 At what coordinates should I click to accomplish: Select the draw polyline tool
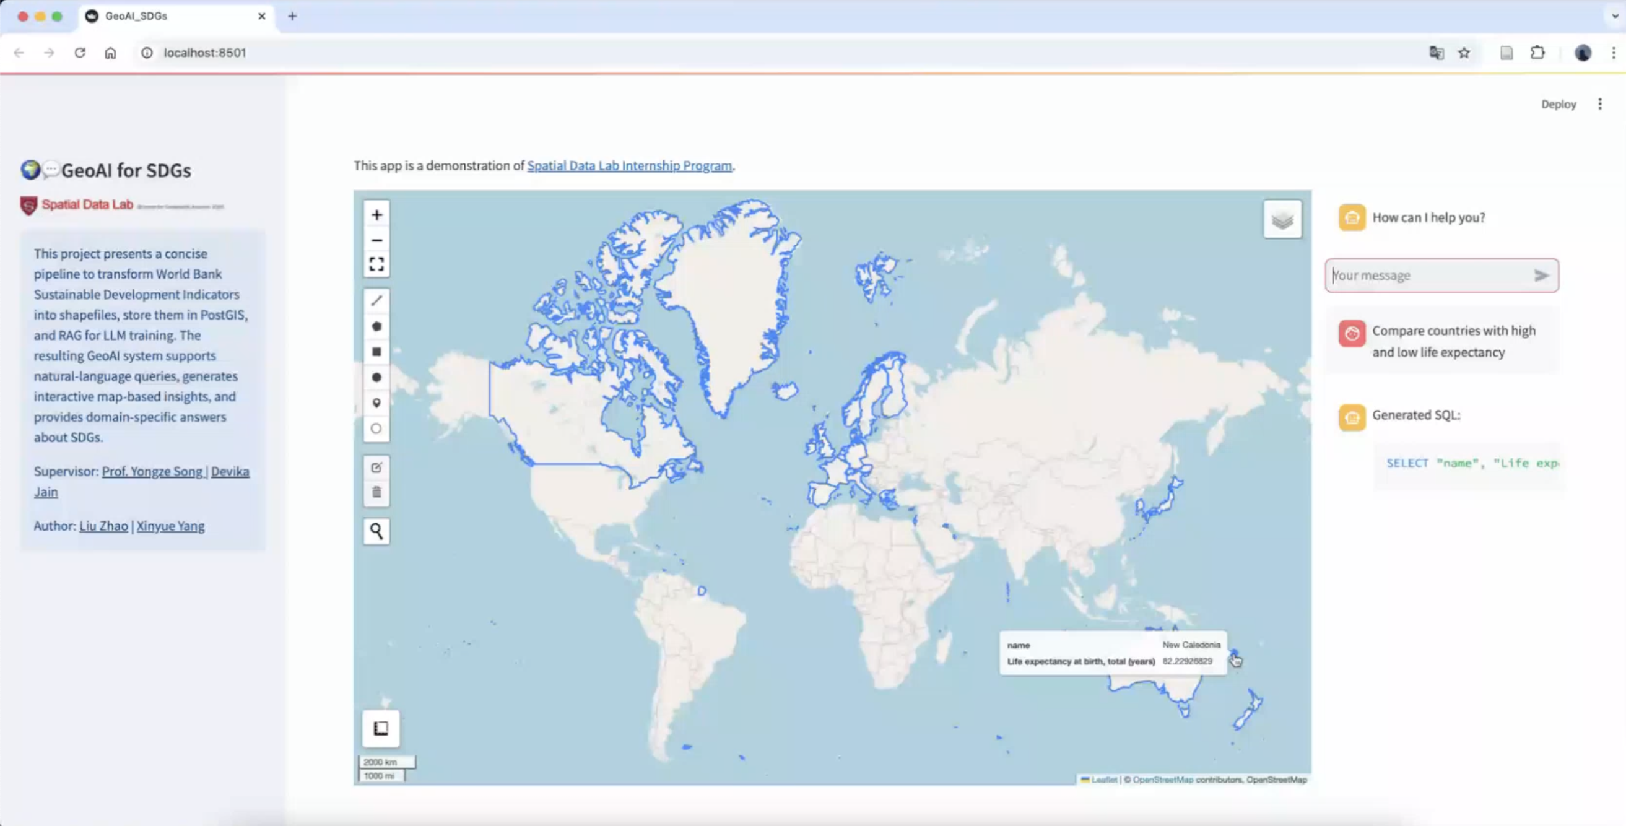click(x=376, y=301)
